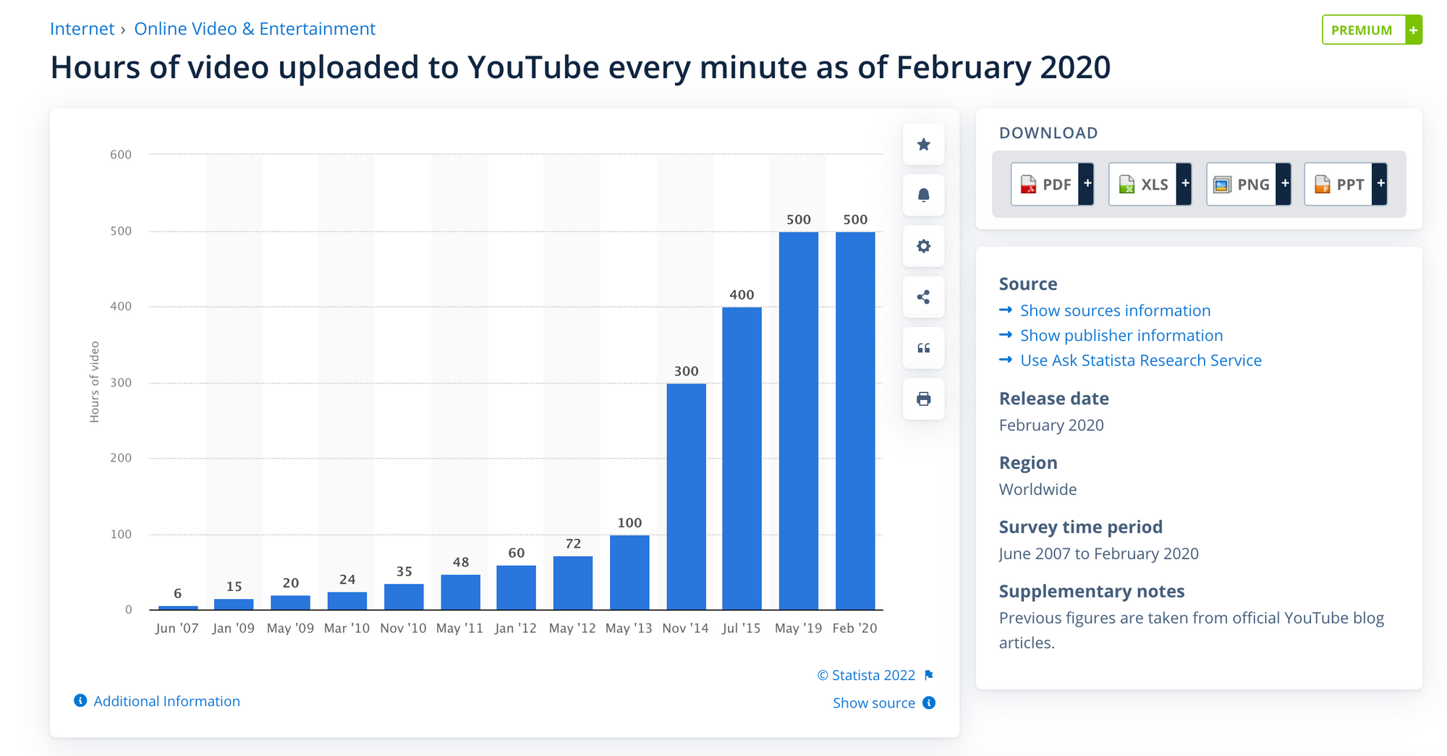Select the May '13 bar showing 100
1447x756 pixels.
(x=629, y=572)
